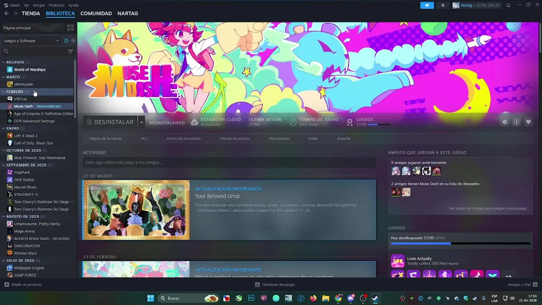
Task: Click the DRACOMATON game icon
Action: 10,246
